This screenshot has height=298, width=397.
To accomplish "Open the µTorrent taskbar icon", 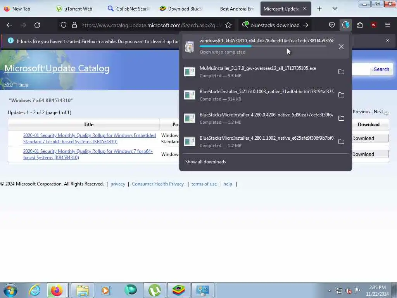I will pos(155,290).
